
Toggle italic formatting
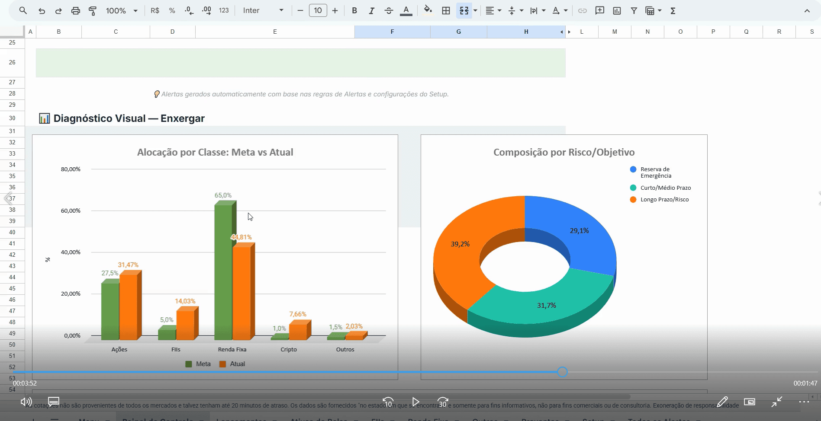[371, 11]
